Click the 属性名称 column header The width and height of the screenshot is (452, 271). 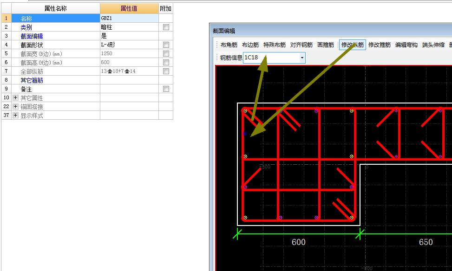pos(56,9)
